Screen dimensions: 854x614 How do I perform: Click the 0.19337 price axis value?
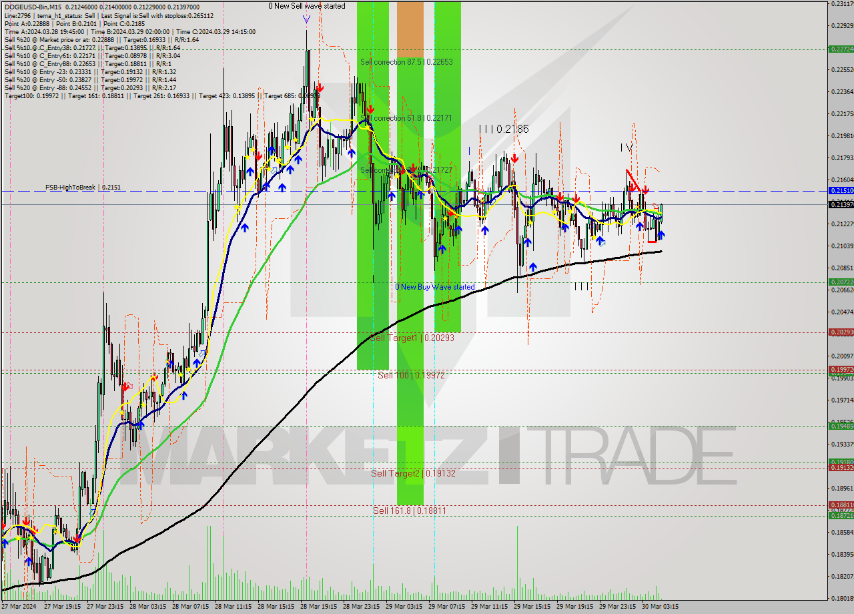842,444
